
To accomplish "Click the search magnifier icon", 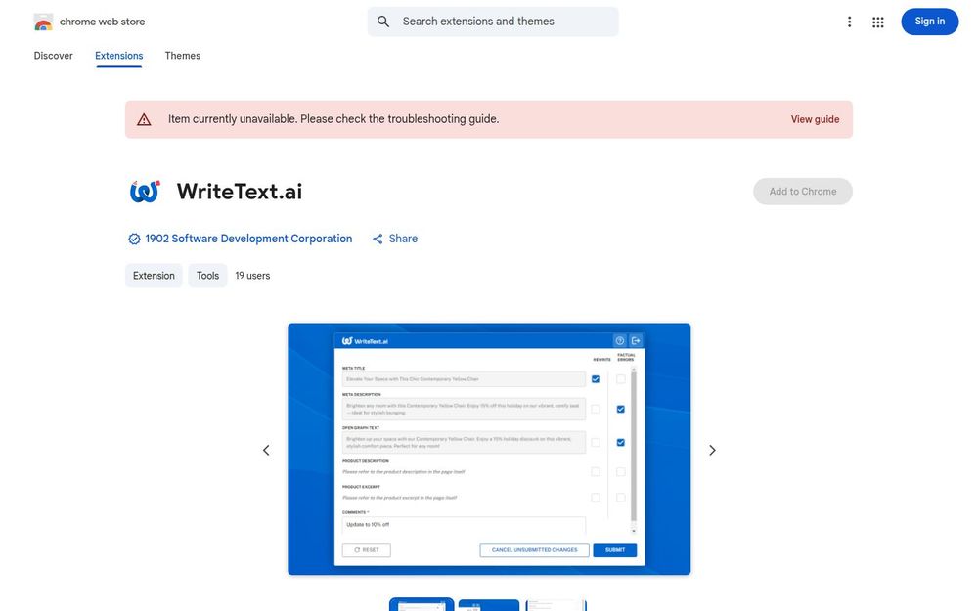I will pyautogui.click(x=383, y=22).
